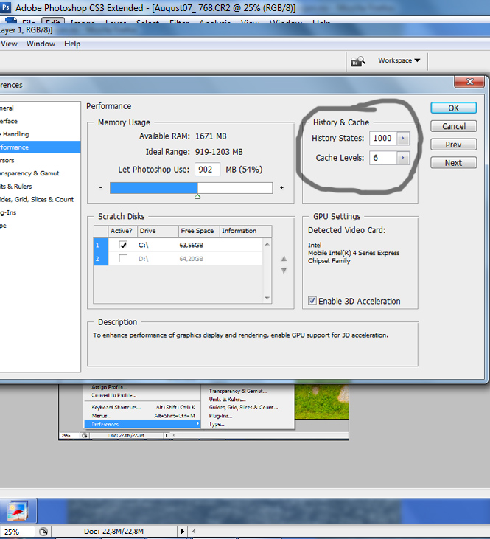Expand the History States arrow dropdown
The image size is (490, 539).
(403, 138)
